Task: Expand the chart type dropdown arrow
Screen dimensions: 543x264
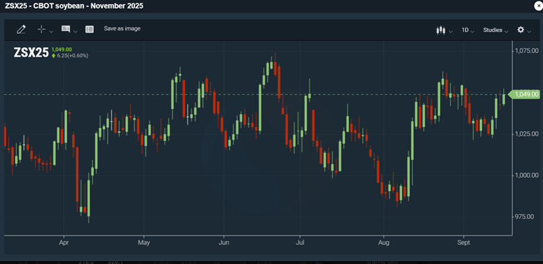Action: point(450,32)
